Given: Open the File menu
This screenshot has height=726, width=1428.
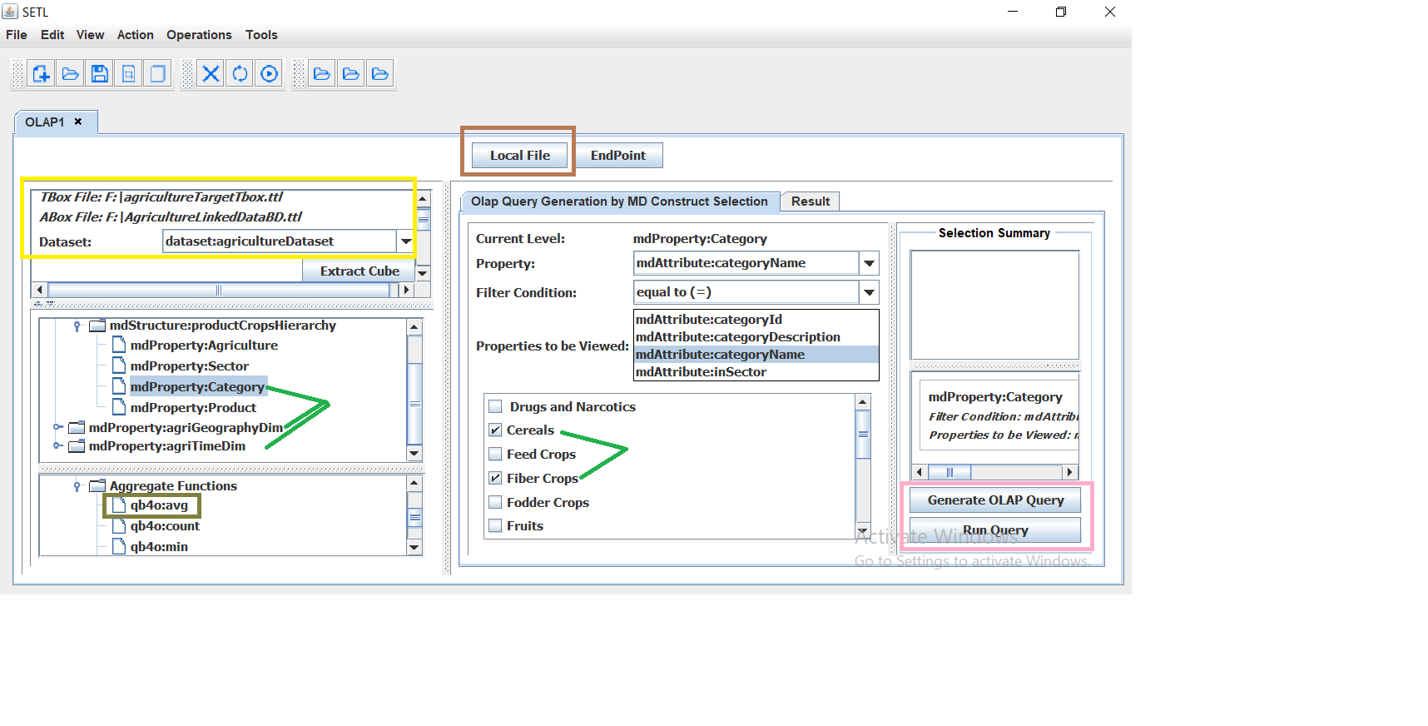Looking at the screenshot, I should click(x=17, y=35).
